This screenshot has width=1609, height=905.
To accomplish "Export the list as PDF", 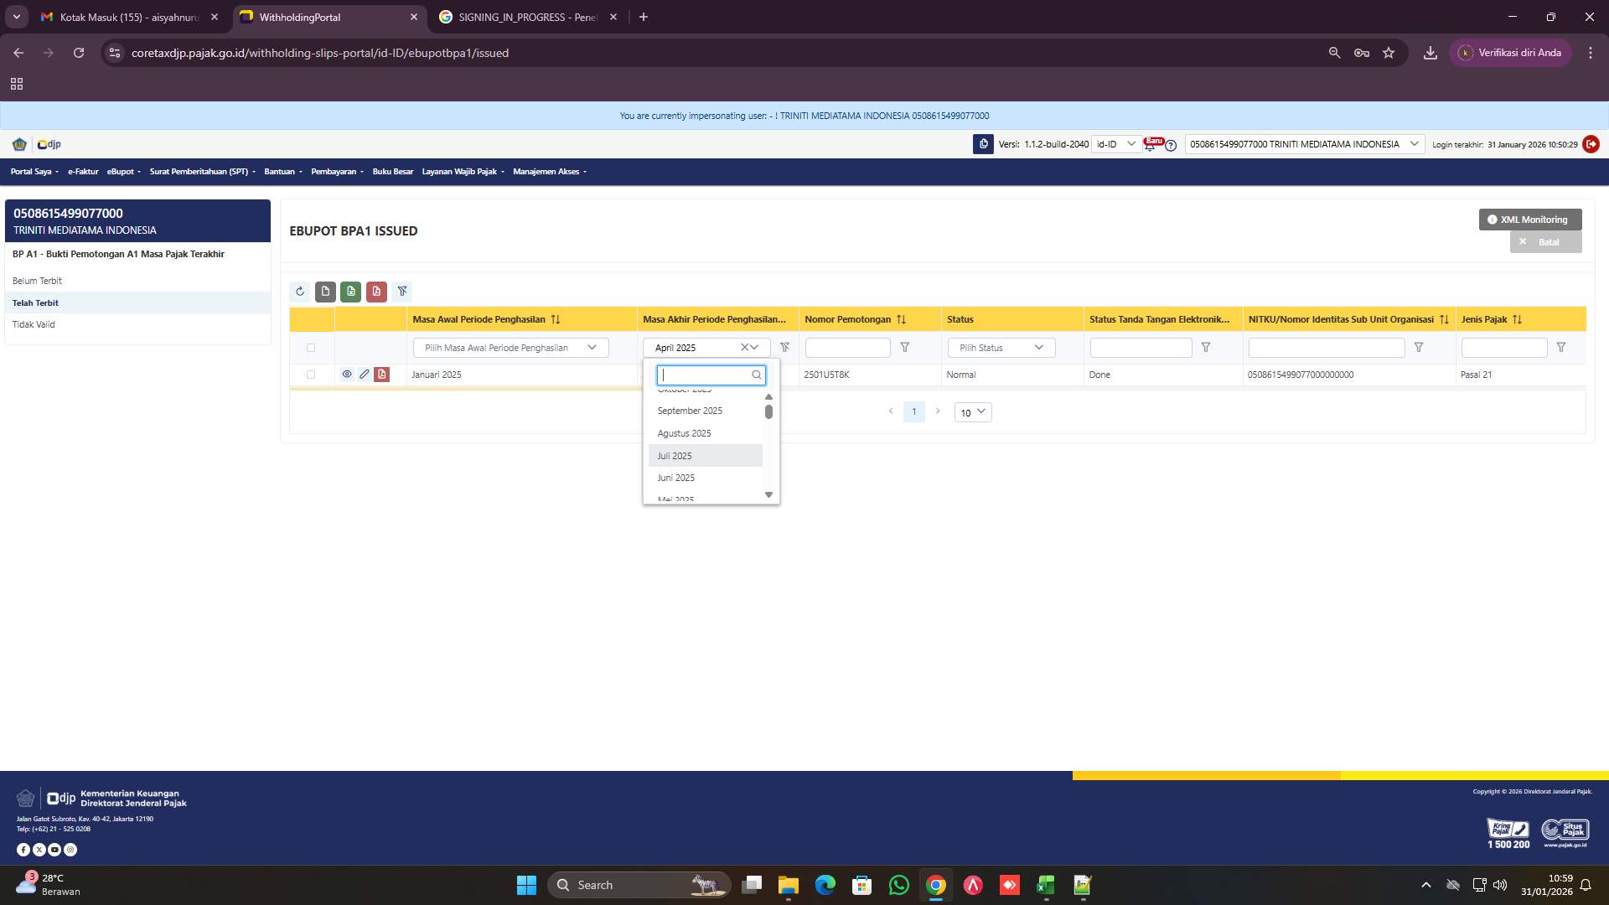I will click(376, 292).
